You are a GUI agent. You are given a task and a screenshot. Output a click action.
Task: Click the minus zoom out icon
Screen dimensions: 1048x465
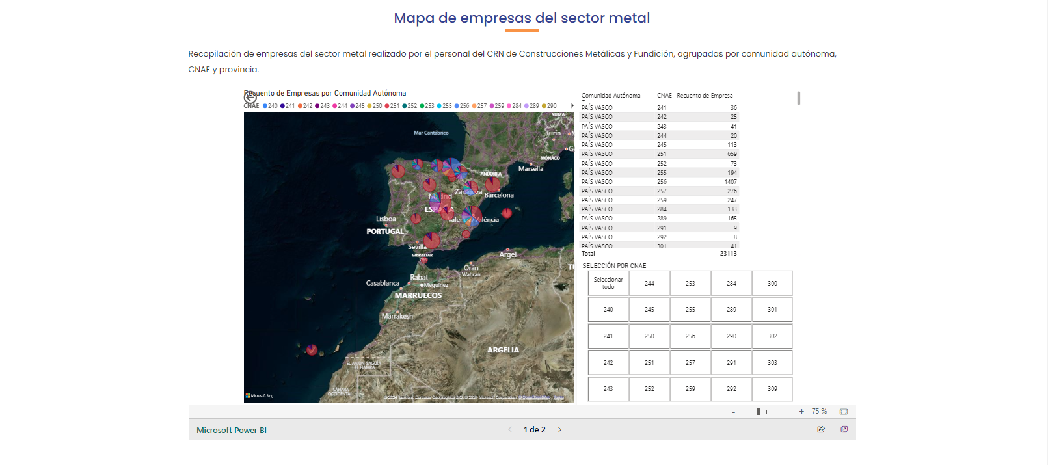point(733,412)
